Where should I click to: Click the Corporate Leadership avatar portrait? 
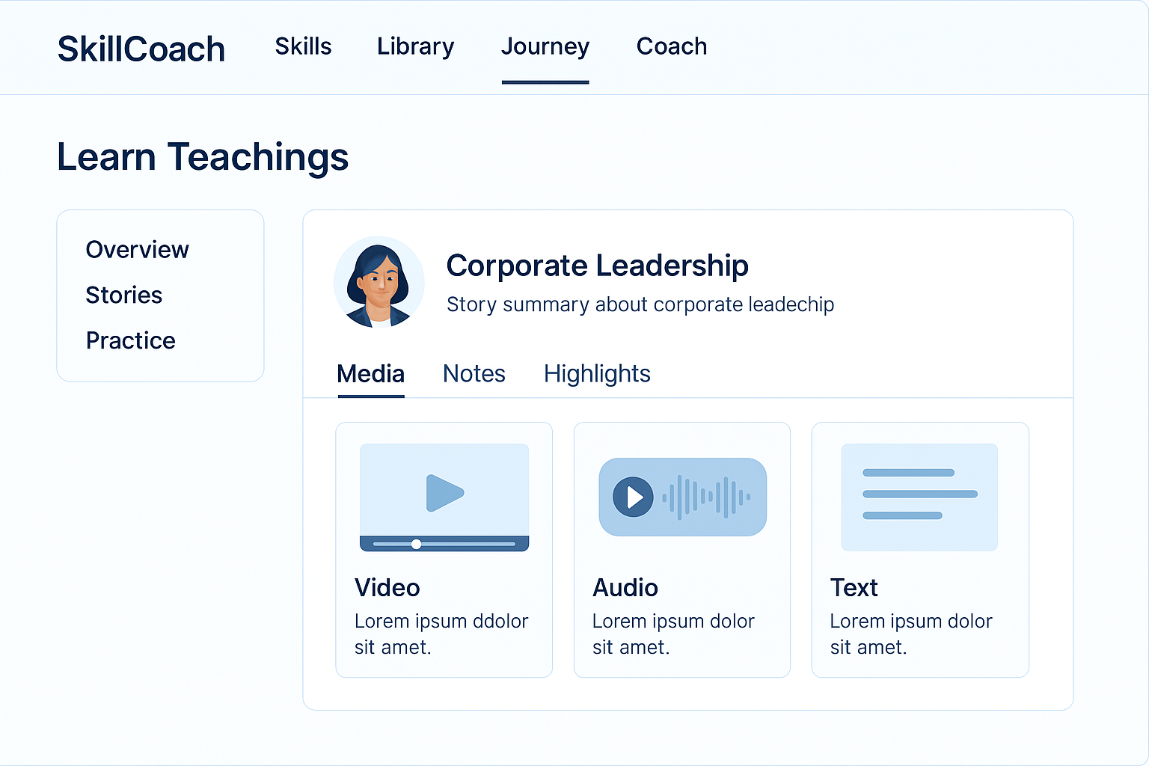(x=379, y=283)
